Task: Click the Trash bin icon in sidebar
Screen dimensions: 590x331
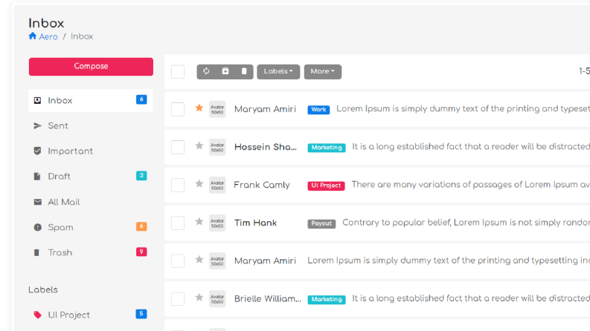Action: 36,252
